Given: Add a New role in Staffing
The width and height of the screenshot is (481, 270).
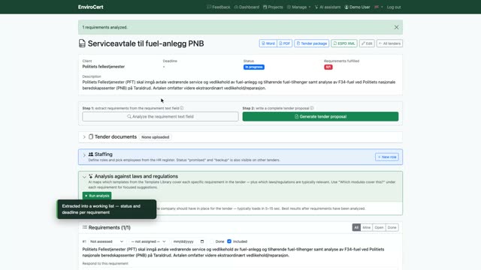Looking at the screenshot, I should coord(387,157).
